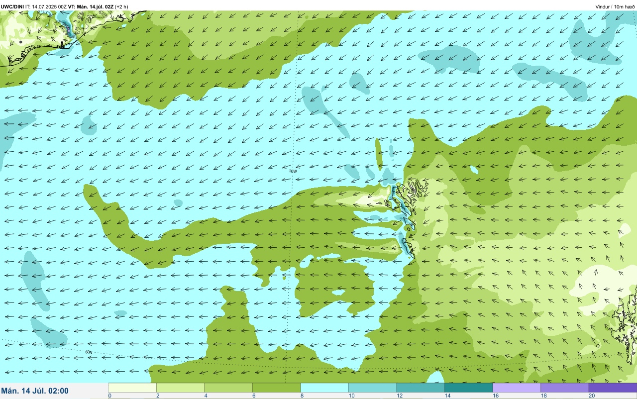Click the '60N' latitude label on map
637x399 pixels.
click(89, 352)
